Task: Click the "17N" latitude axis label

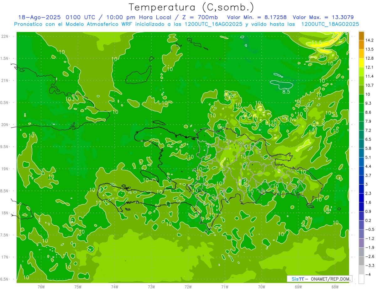Action: [x=5, y=257]
